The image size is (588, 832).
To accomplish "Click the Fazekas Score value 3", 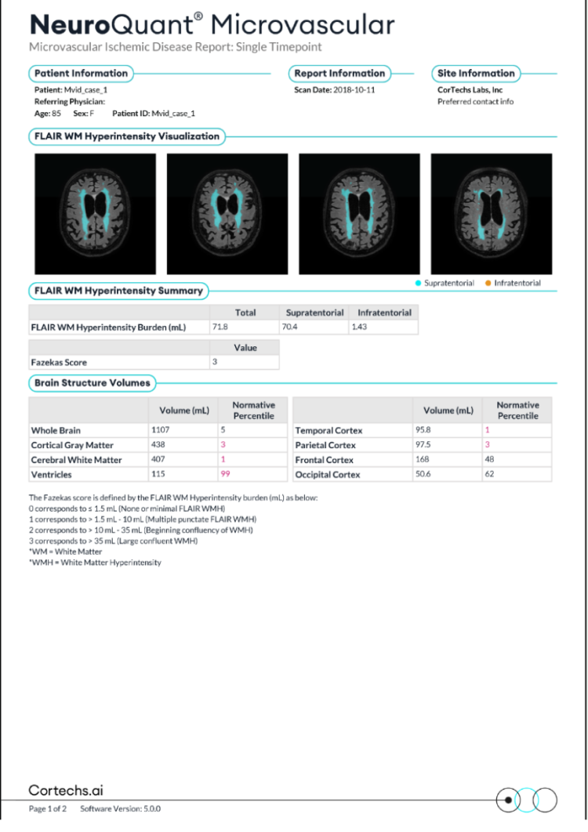I will tap(215, 362).
